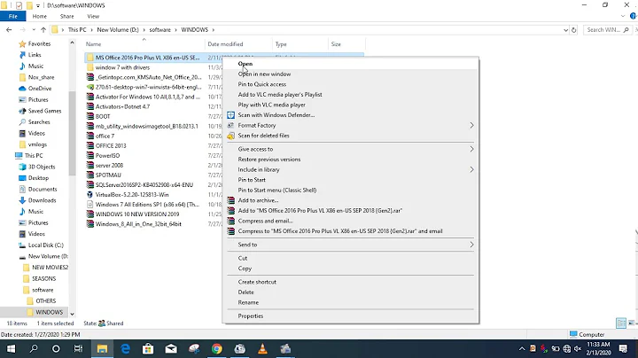Click the Windows Defender scan icon
This screenshot has height=358, width=638.
point(230,115)
